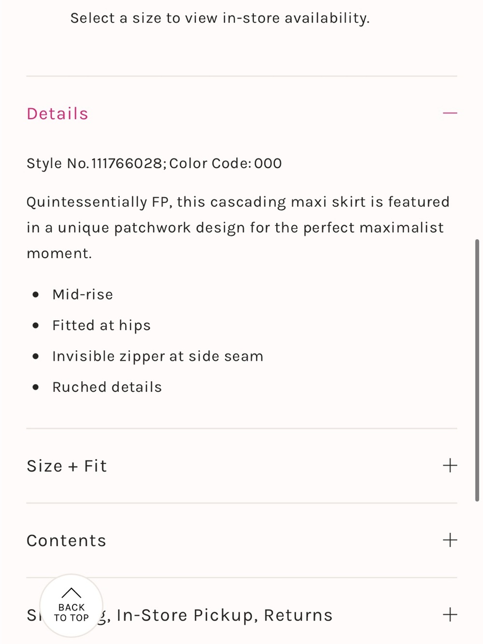
Task: Select the Fitted at hips bullet item
Action: (x=101, y=325)
